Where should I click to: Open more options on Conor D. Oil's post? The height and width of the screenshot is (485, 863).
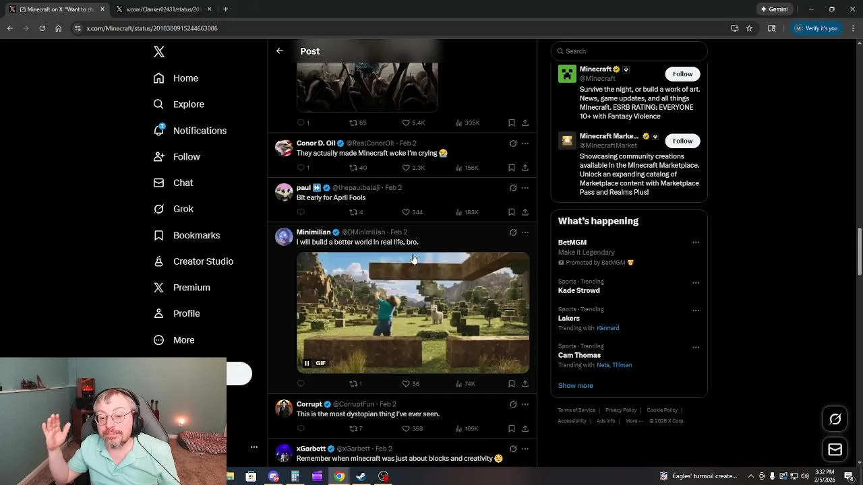[x=525, y=143]
